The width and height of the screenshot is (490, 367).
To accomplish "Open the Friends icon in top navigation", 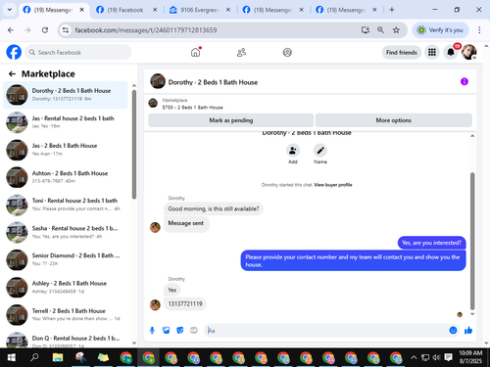I will [241, 52].
